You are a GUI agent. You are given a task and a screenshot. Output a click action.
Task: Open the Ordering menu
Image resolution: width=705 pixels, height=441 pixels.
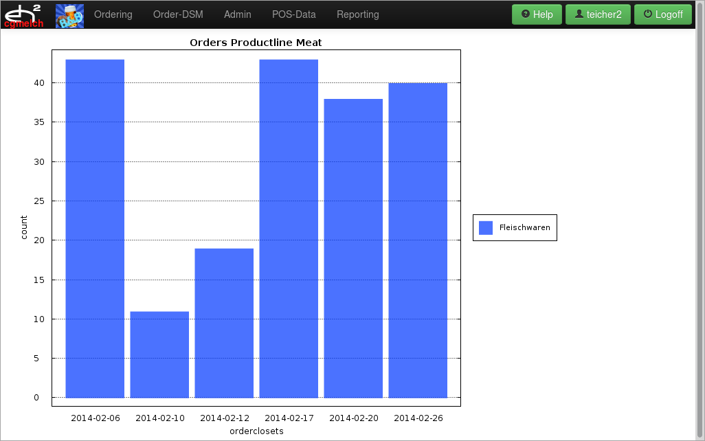113,14
